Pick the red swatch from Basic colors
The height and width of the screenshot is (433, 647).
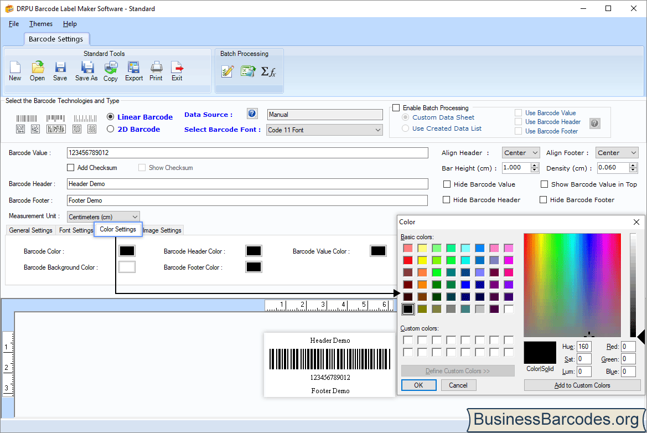[408, 260]
